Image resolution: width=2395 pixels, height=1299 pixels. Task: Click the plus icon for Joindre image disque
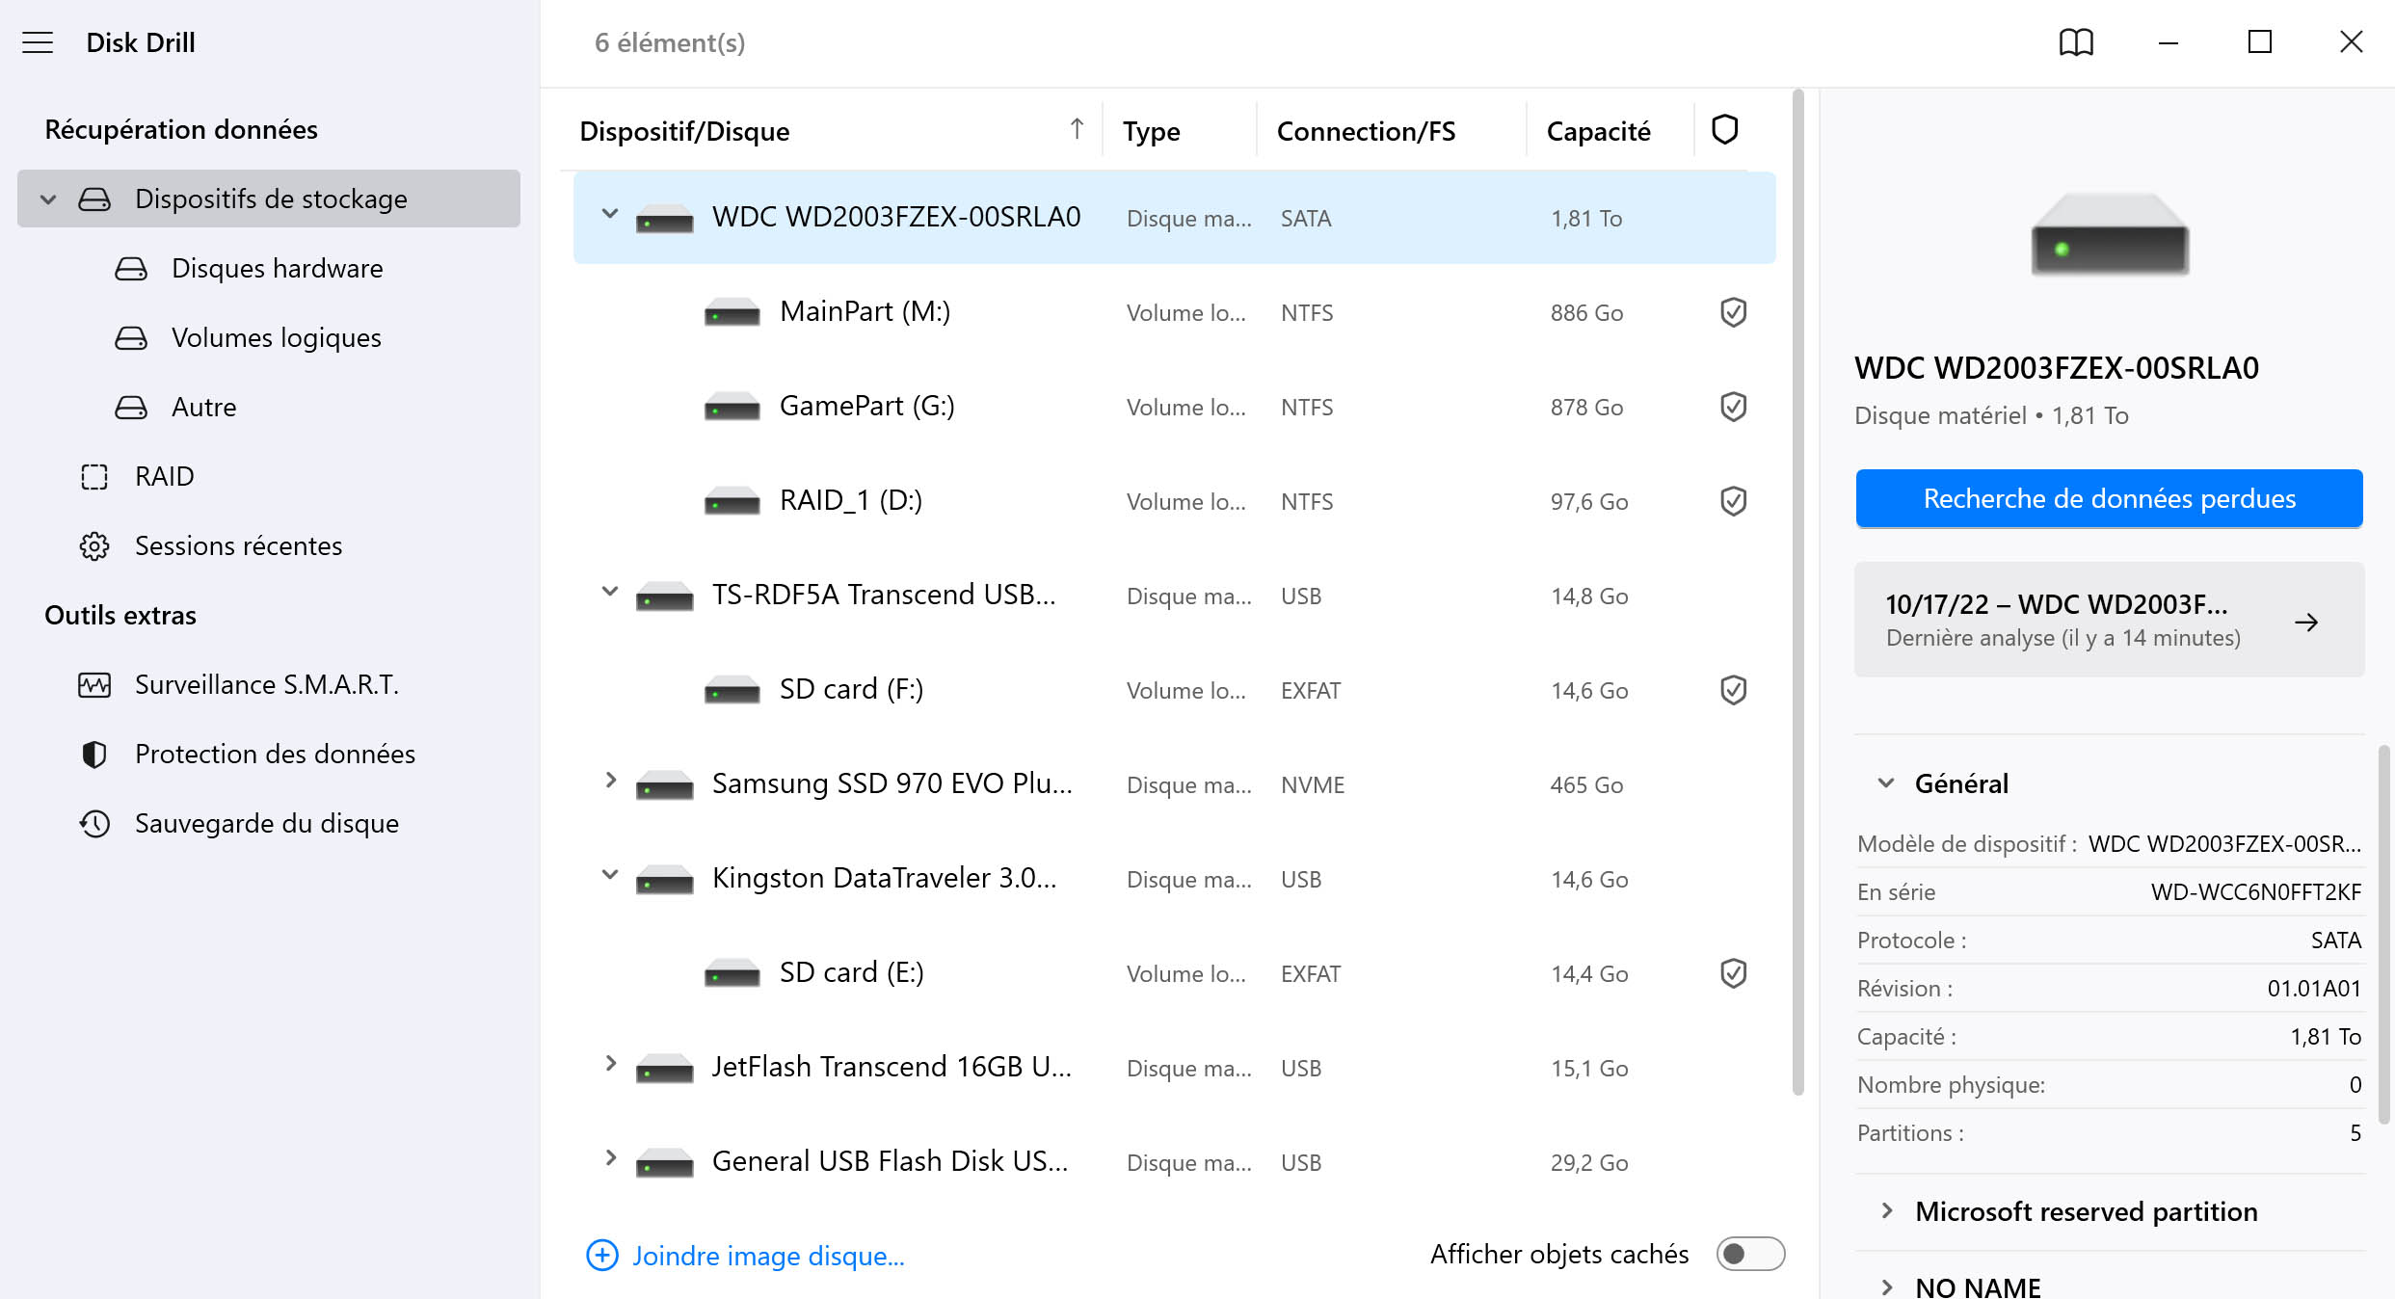(x=602, y=1255)
